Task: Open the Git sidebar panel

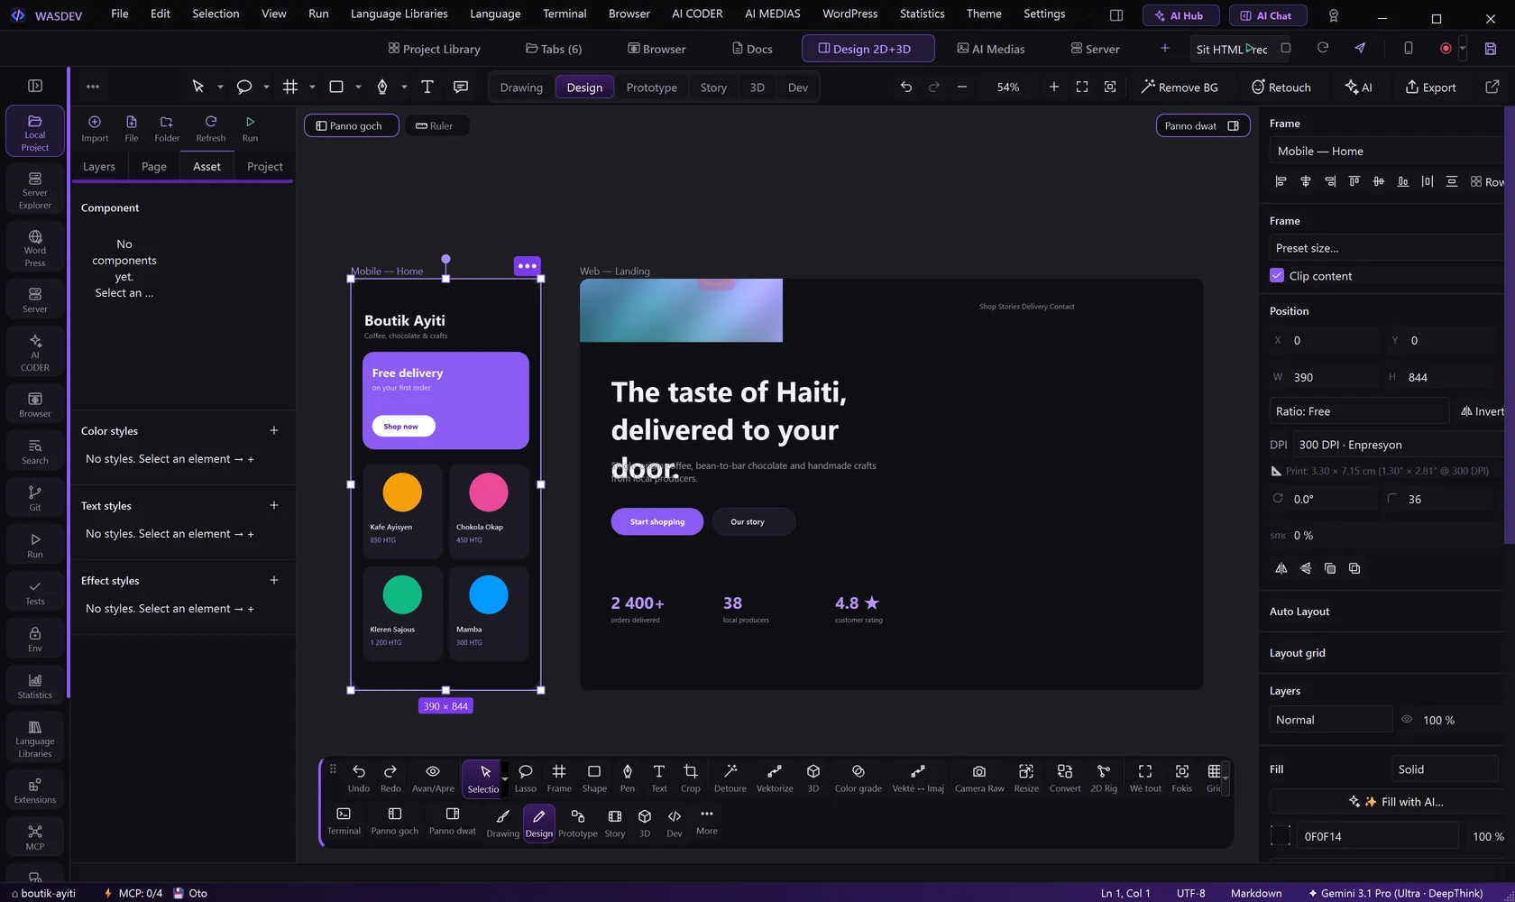Action: click(x=35, y=498)
